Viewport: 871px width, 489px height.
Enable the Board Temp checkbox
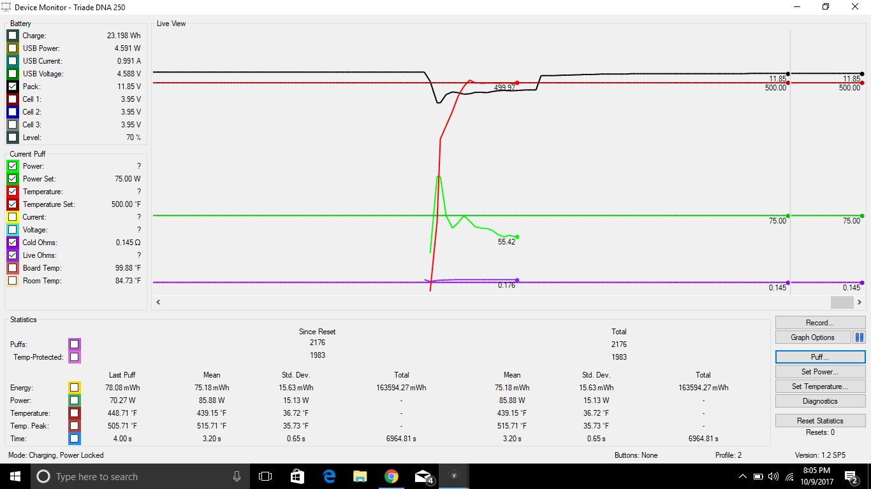click(x=13, y=268)
